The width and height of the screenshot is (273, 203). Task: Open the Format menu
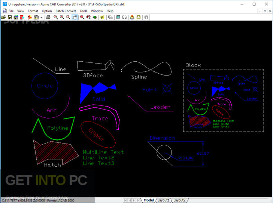click(33, 11)
